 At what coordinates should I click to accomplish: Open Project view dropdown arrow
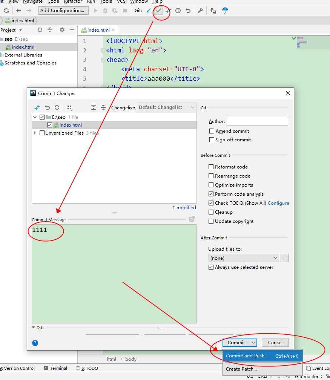[21, 30]
